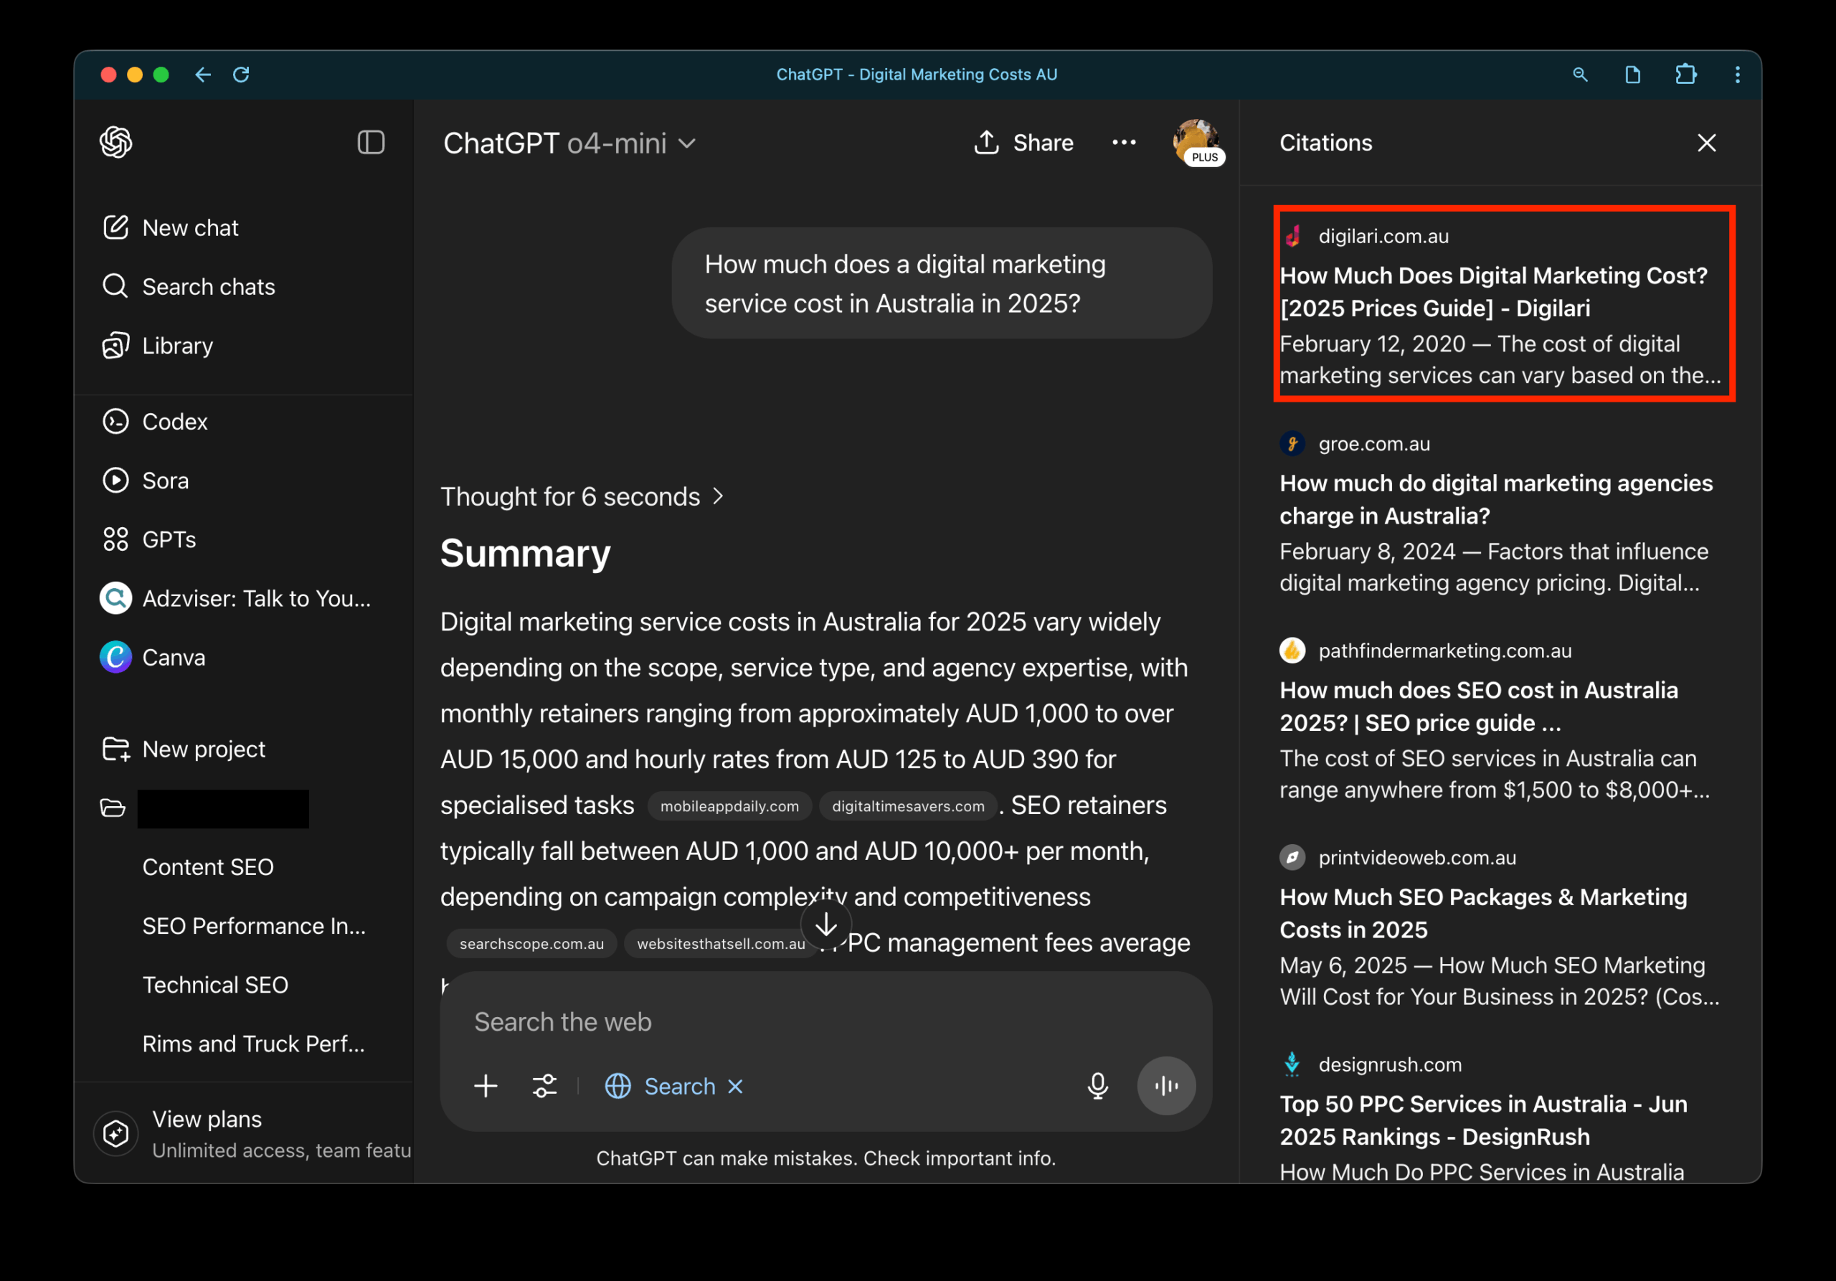Click the Sora play icon

pos(116,480)
